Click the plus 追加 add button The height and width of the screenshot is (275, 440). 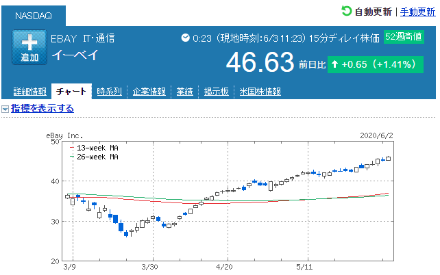click(29, 47)
